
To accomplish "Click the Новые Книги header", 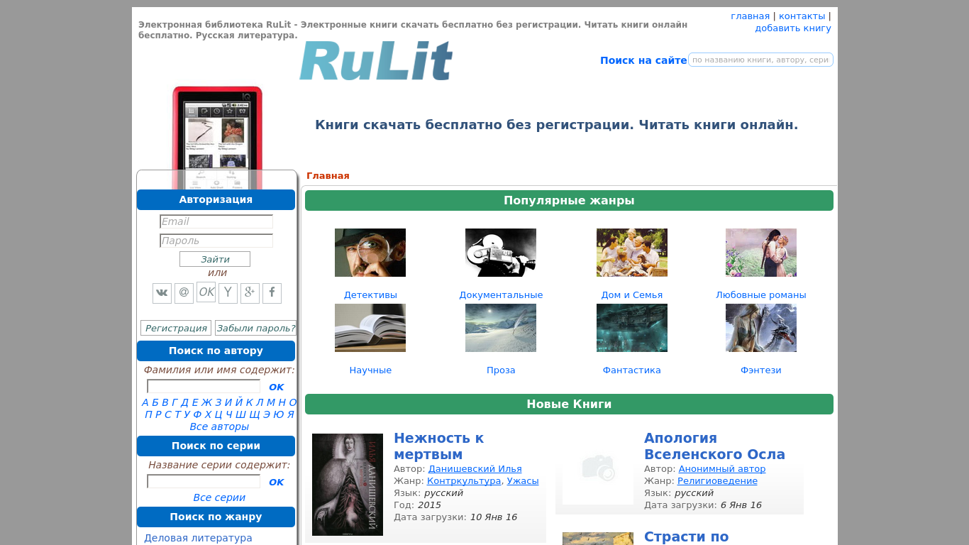I will pyautogui.click(x=569, y=404).
